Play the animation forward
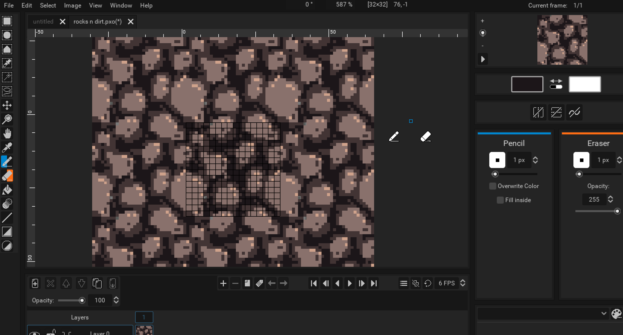Screen dimensions: 623x335 [349, 283]
